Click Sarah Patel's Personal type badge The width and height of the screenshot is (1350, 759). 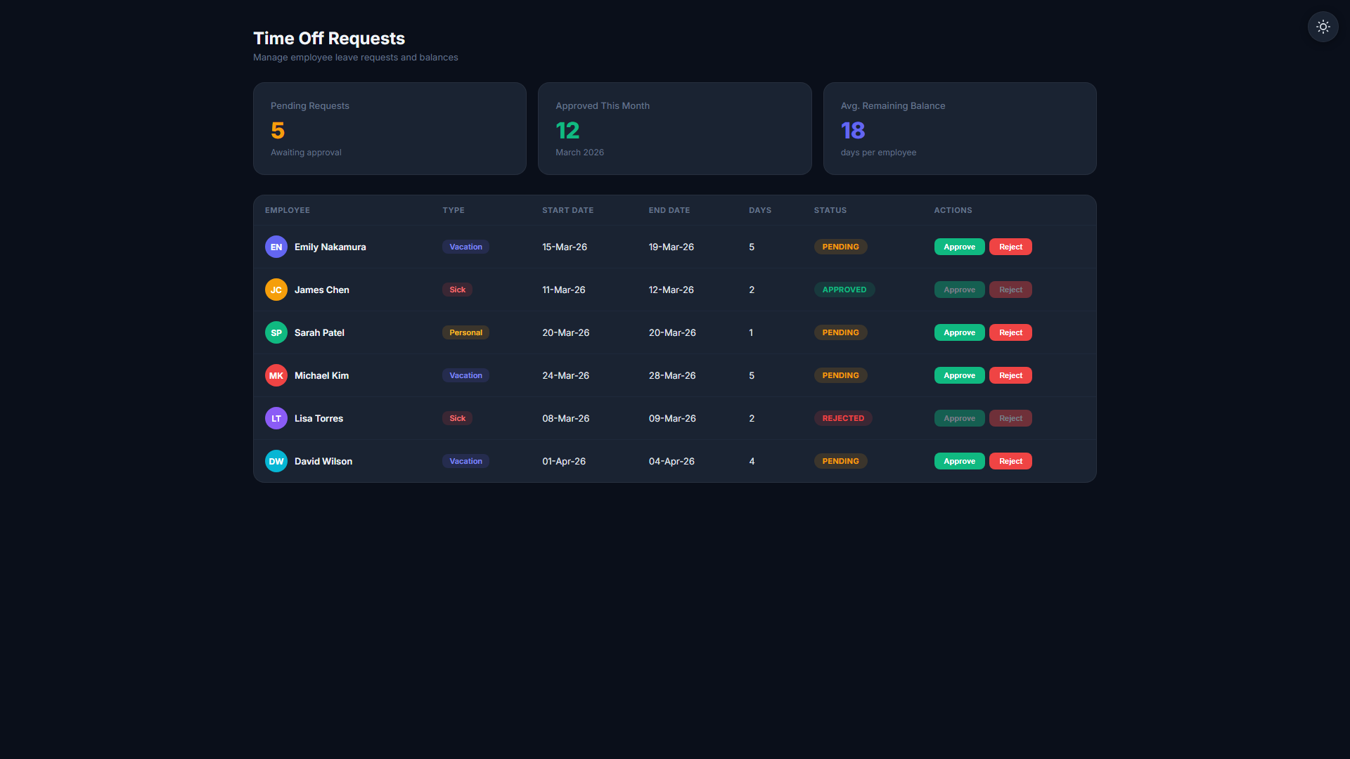pos(465,332)
